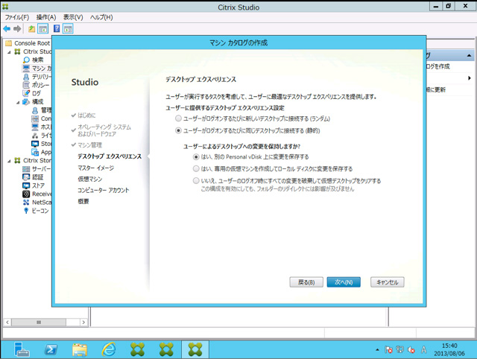477x359 pixels.
Task: Click the volume muted tray icon
Action: (x=411, y=350)
